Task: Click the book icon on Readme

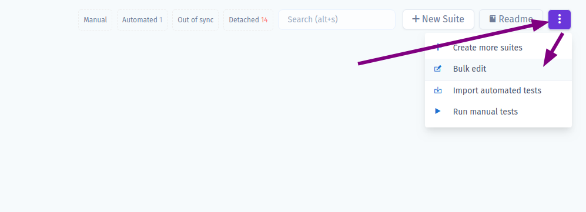Action: tap(493, 19)
